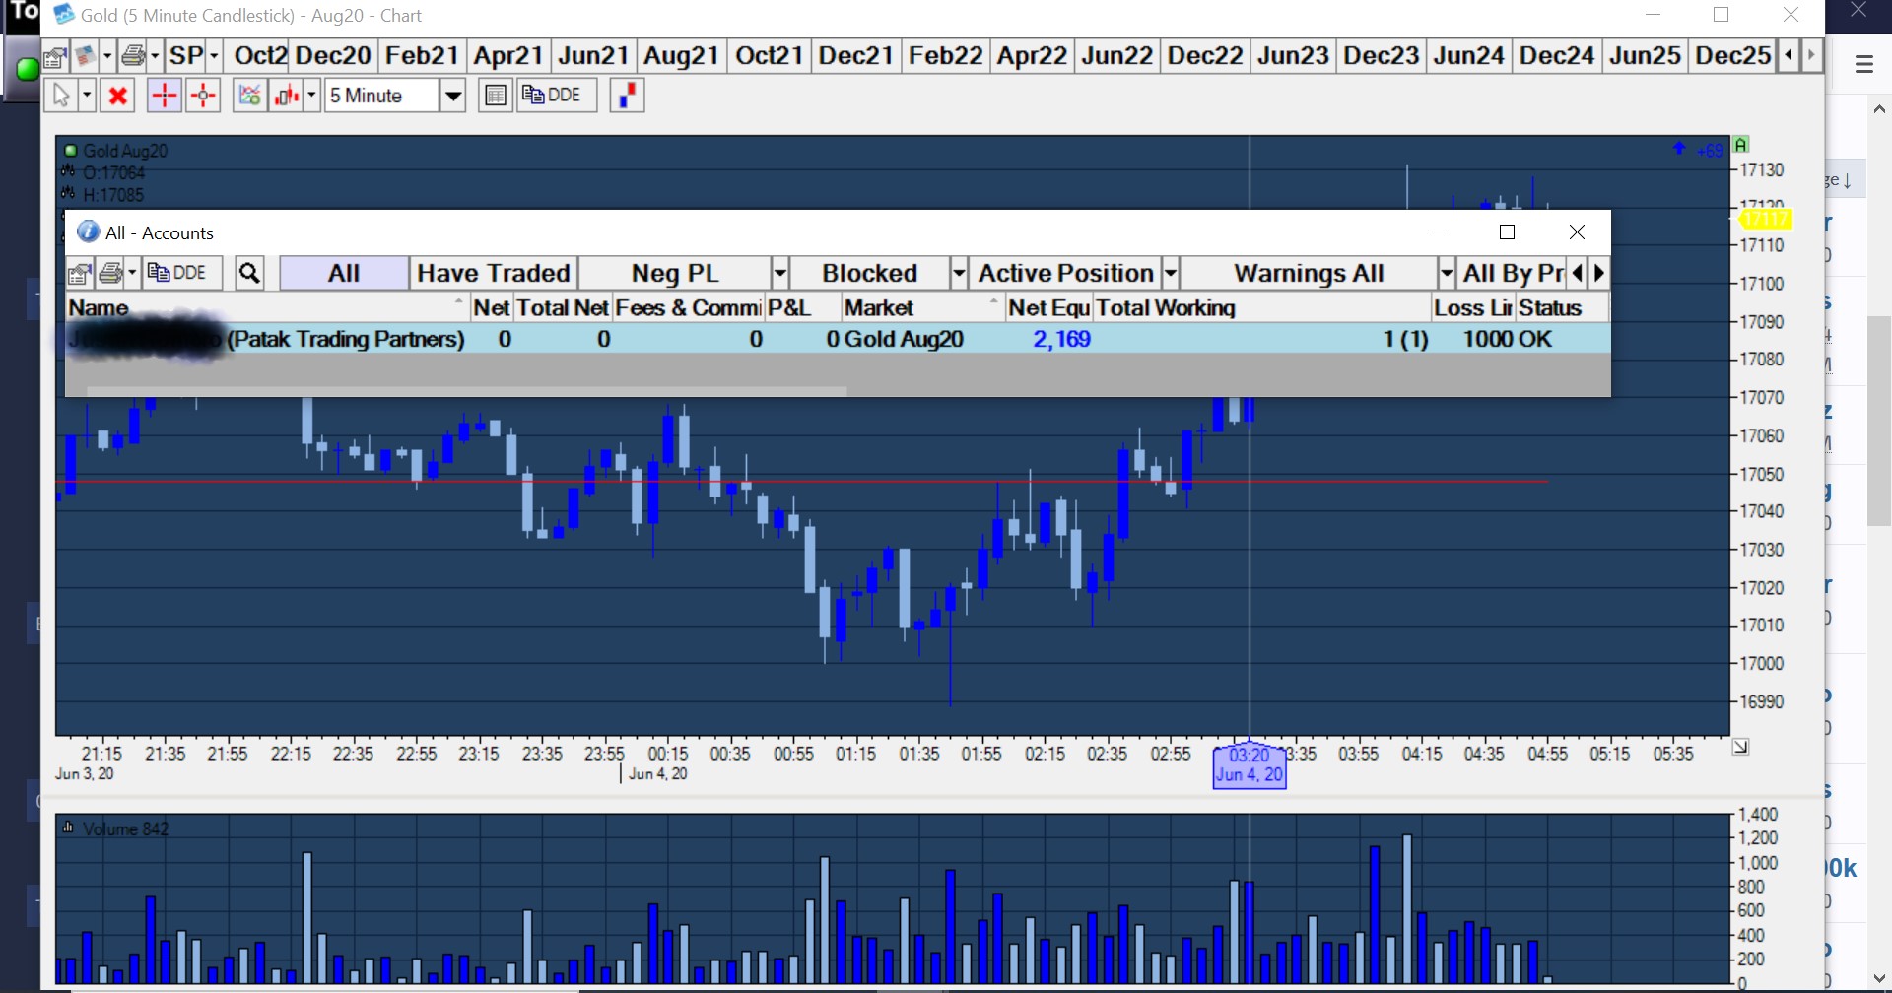1892x993 pixels.
Task: Click the red X delete tool
Action: click(x=118, y=96)
